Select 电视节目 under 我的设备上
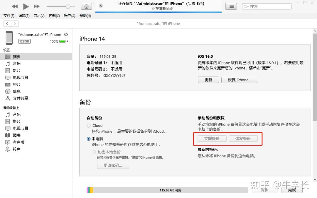This screenshot has height=198, width=317. (x=36, y=128)
